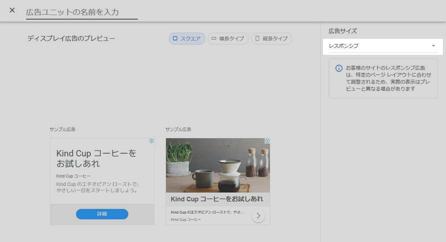446x242 pixels.
Task: Click the 広告サイズ heading
Action: click(x=343, y=31)
